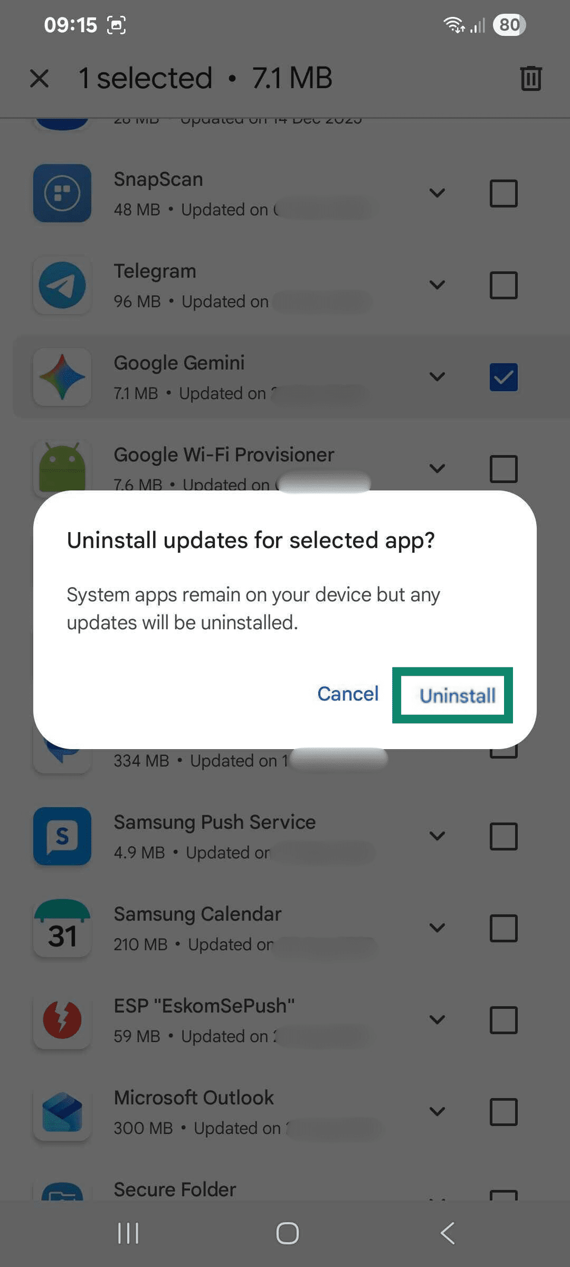Tap the trash delete icon
This screenshot has height=1267, width=570.
click(531, 78)
